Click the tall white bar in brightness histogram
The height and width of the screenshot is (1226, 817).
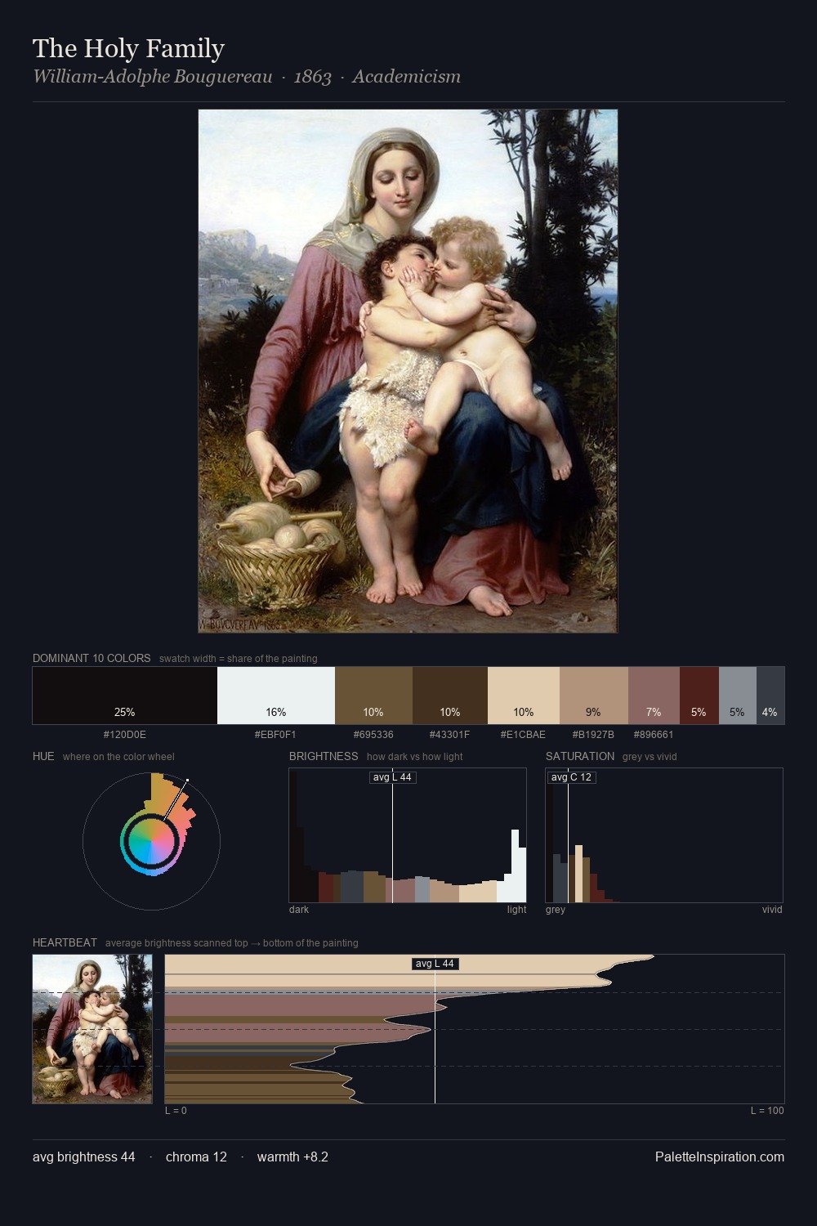click(x=516, y=866)
